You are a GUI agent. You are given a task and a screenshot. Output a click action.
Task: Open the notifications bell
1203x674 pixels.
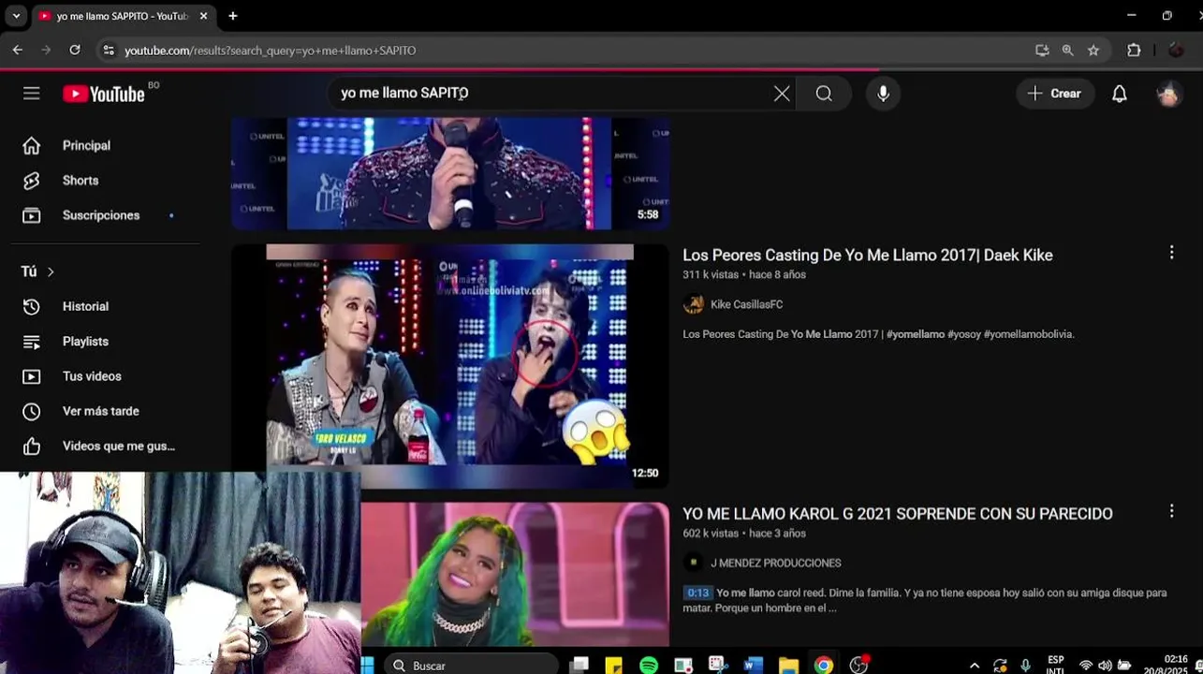[1120, 94]
